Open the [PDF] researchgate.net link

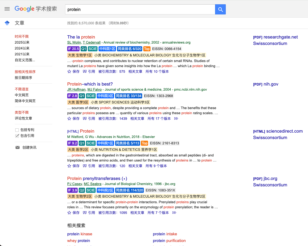pyautogui.click(x=275, y=37)
